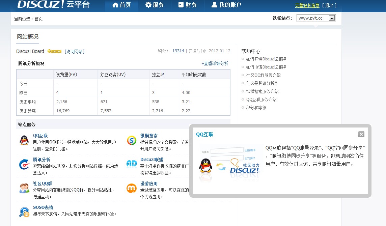The image size is (386, 226).
Task: Open help article 纵横搜索服务介绍
Action: point(263,92)
